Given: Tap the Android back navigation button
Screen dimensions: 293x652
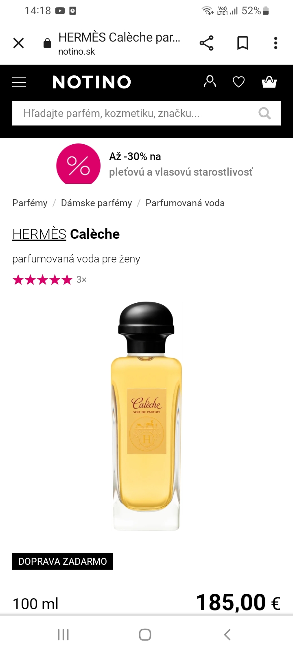Looking at the screenshot, I should (227, 634).
